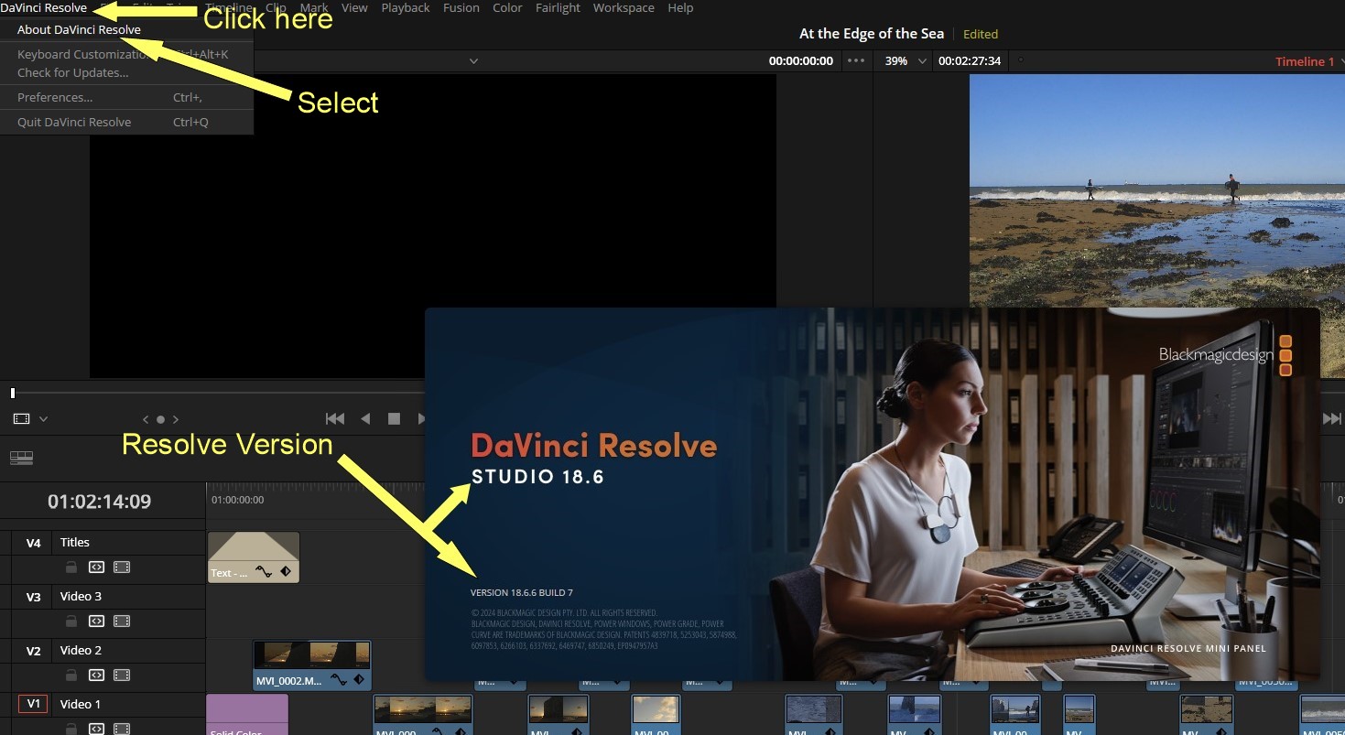Open source viewer three-dot options menu

856,61
